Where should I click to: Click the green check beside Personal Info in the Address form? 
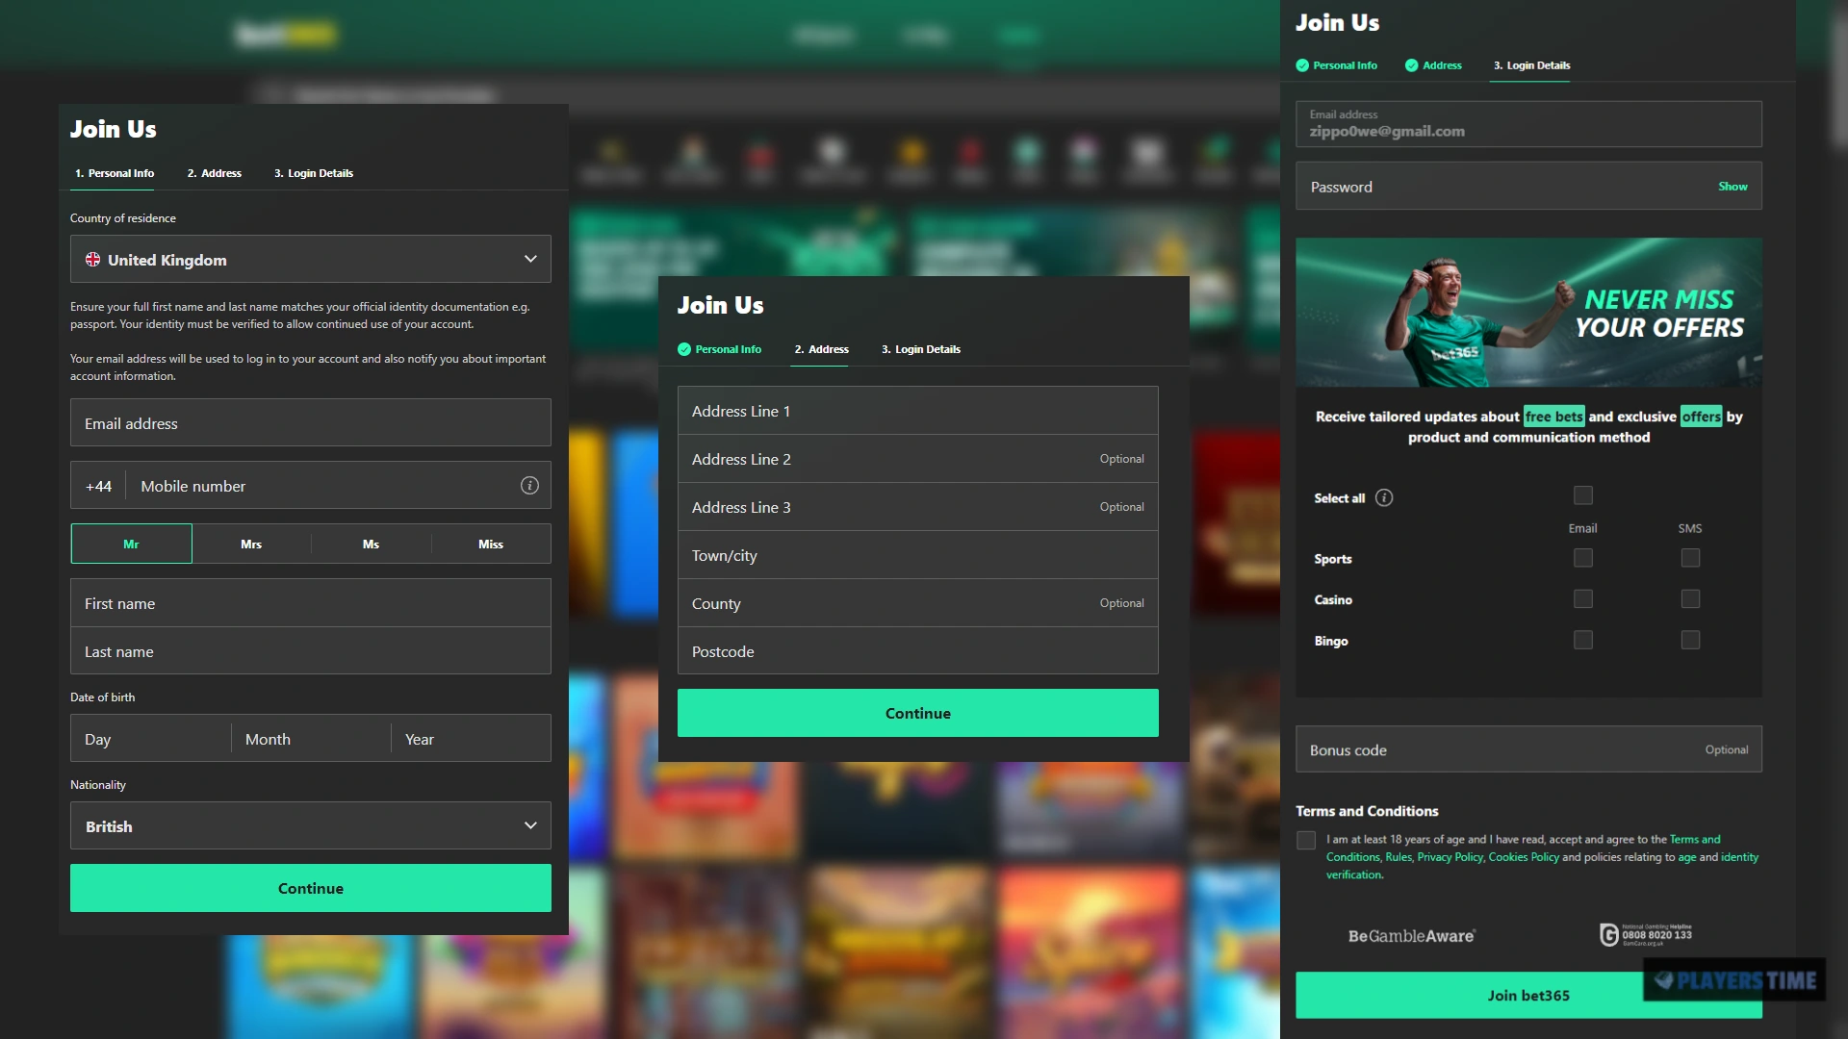(x=684, y=349)
